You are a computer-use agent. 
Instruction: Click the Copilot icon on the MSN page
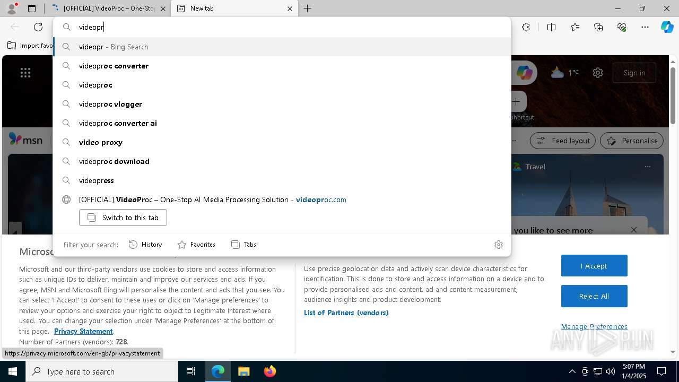click(524, 73)
